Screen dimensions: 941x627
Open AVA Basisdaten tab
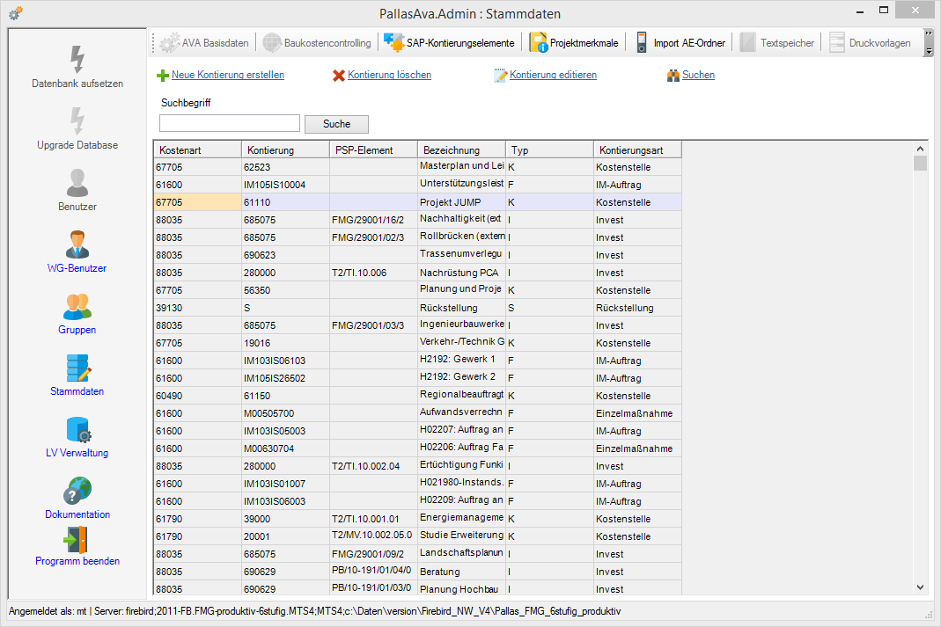215,43
